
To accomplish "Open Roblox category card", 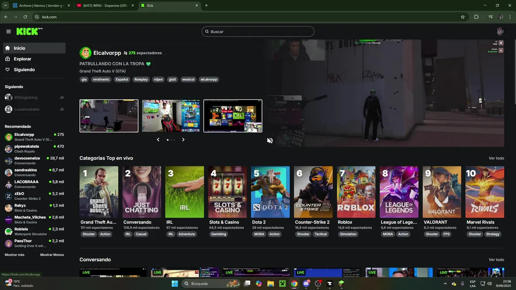I will tap(356, 192).
